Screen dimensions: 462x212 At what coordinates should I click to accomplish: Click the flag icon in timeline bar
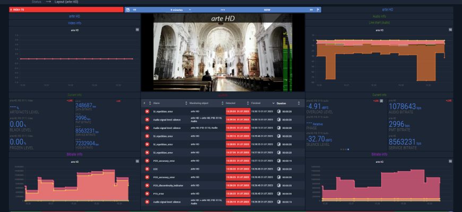pyautogui.click(x=318, y=10)
